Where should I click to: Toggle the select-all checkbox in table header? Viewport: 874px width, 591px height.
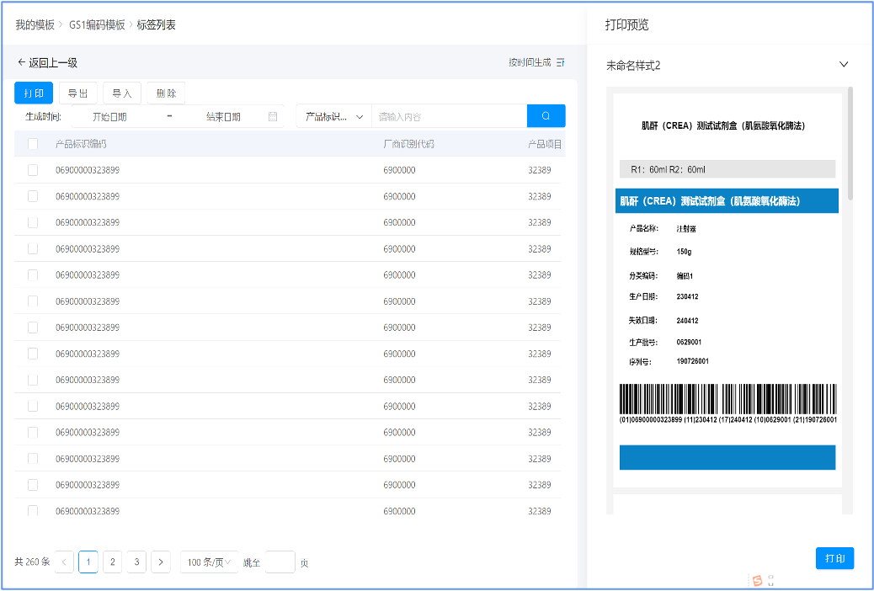point(33,144)
